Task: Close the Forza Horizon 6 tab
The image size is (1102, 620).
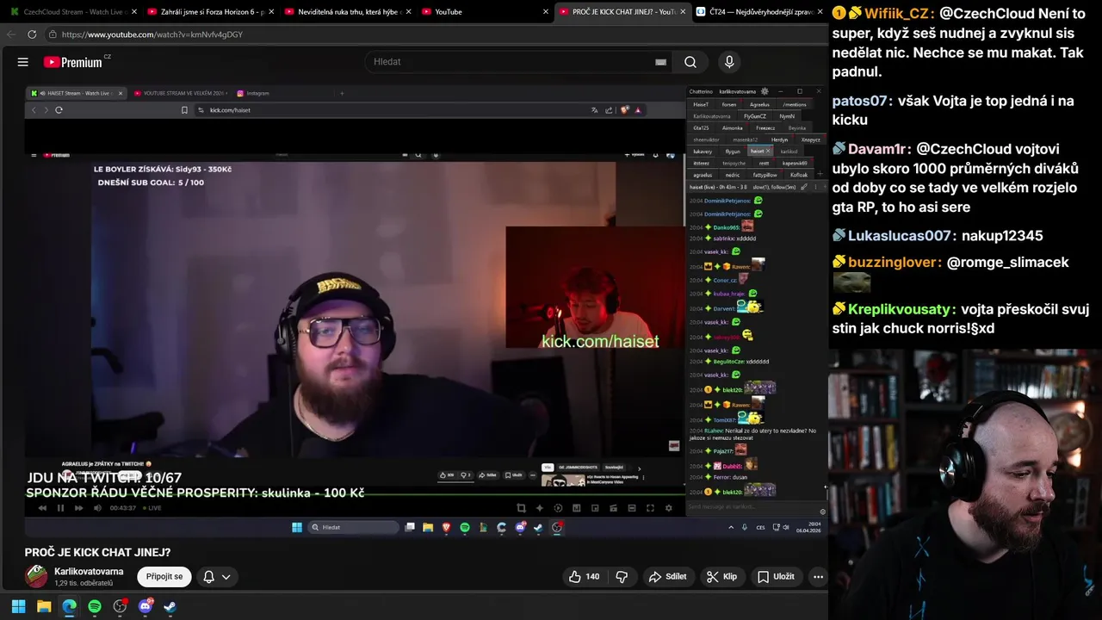Action: (271, 12)
